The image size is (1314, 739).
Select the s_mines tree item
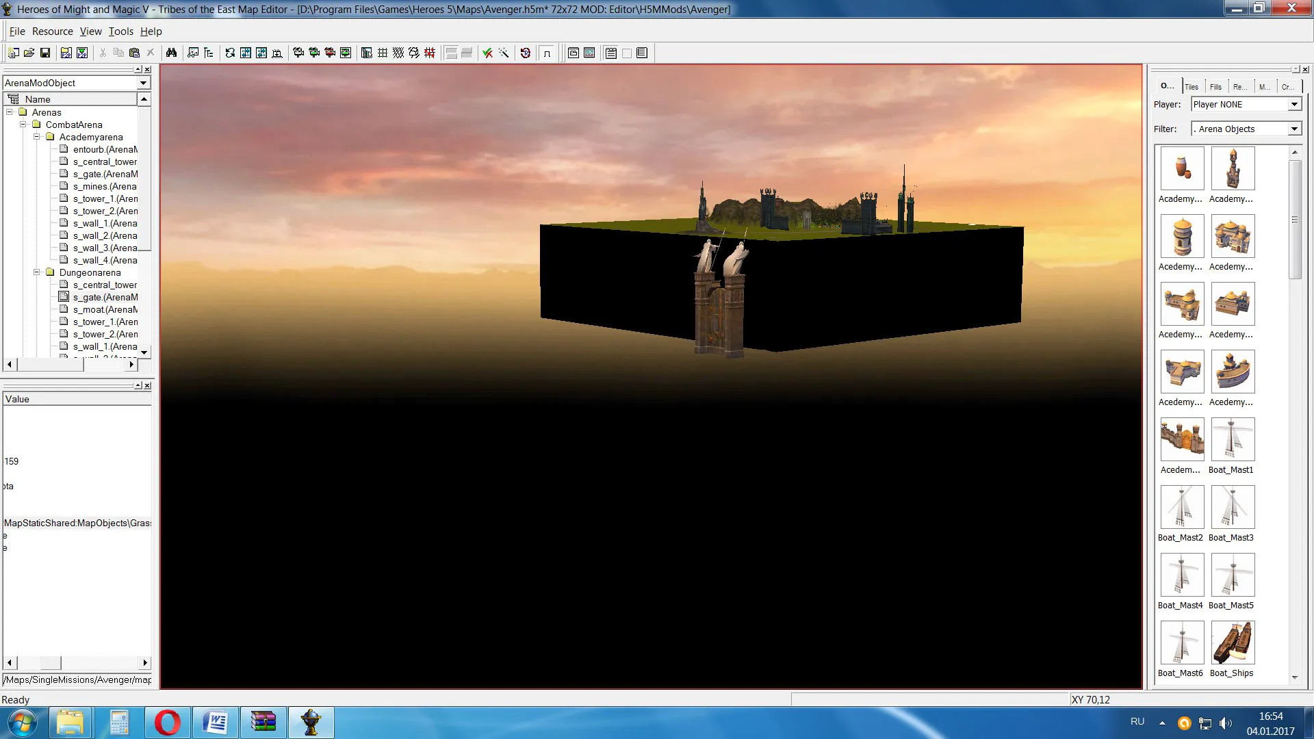coord(105,186)
